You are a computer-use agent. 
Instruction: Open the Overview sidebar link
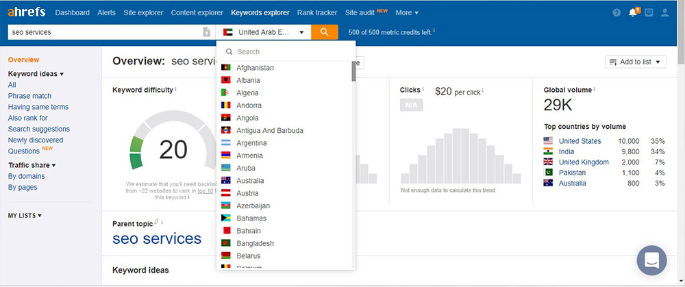point(23,60)
